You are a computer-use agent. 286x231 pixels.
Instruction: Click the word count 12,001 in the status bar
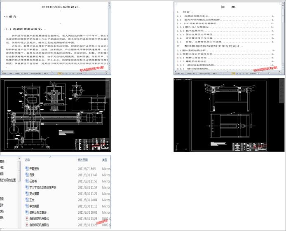pyautogui.click(x=21, y=73)
